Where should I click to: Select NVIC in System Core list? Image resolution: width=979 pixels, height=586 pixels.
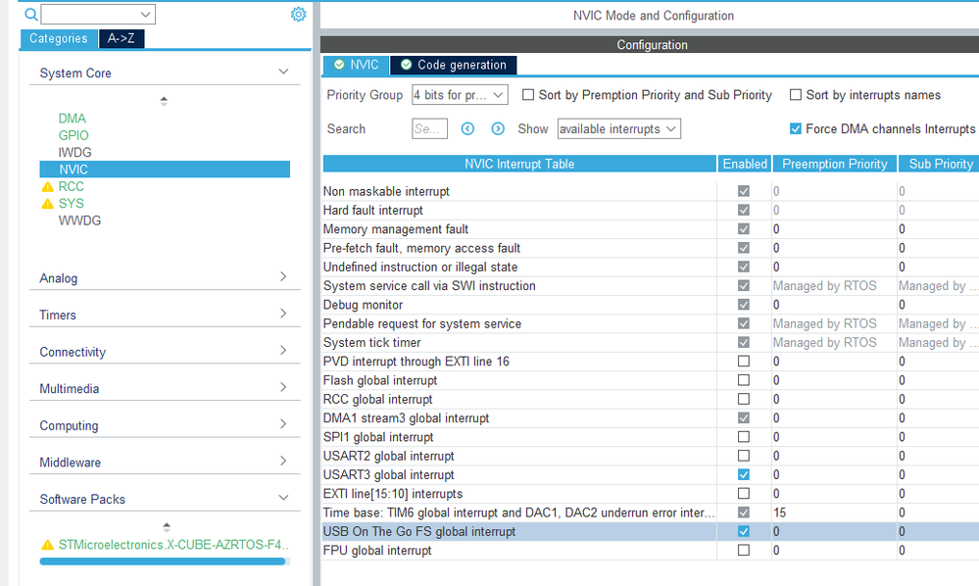pyautogui.click(x=165, y=170)
